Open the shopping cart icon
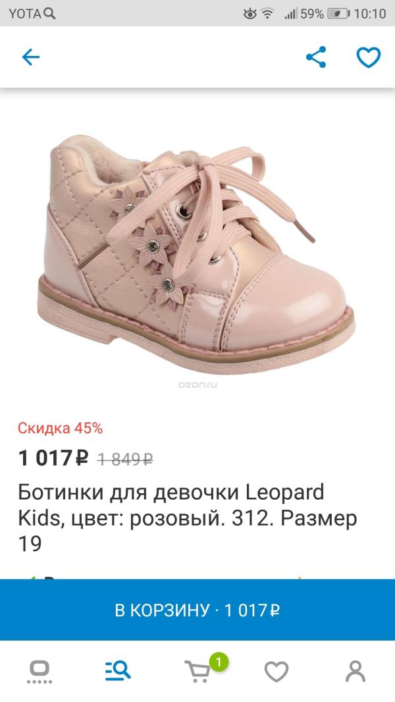Viewport: 395px width, 702px height. coord(197,672)
